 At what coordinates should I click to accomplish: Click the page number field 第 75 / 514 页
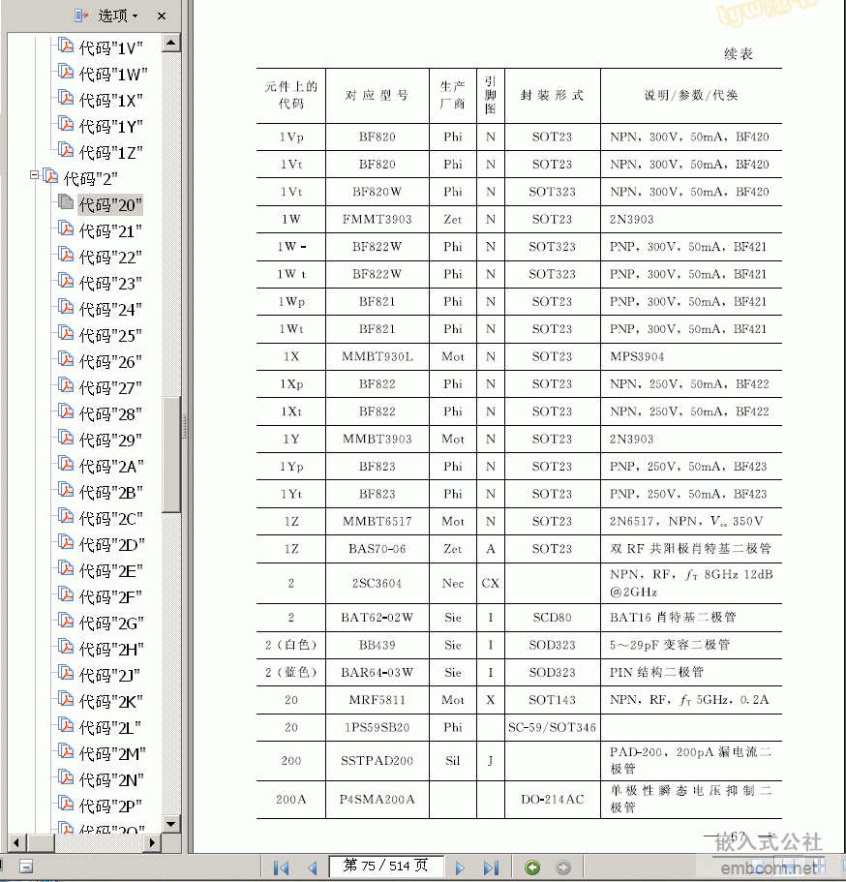tap(386, 866)
